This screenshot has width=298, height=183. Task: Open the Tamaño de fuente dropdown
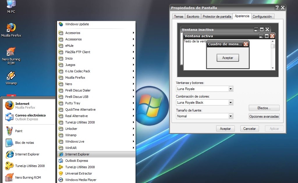click(x=230, y=116)
